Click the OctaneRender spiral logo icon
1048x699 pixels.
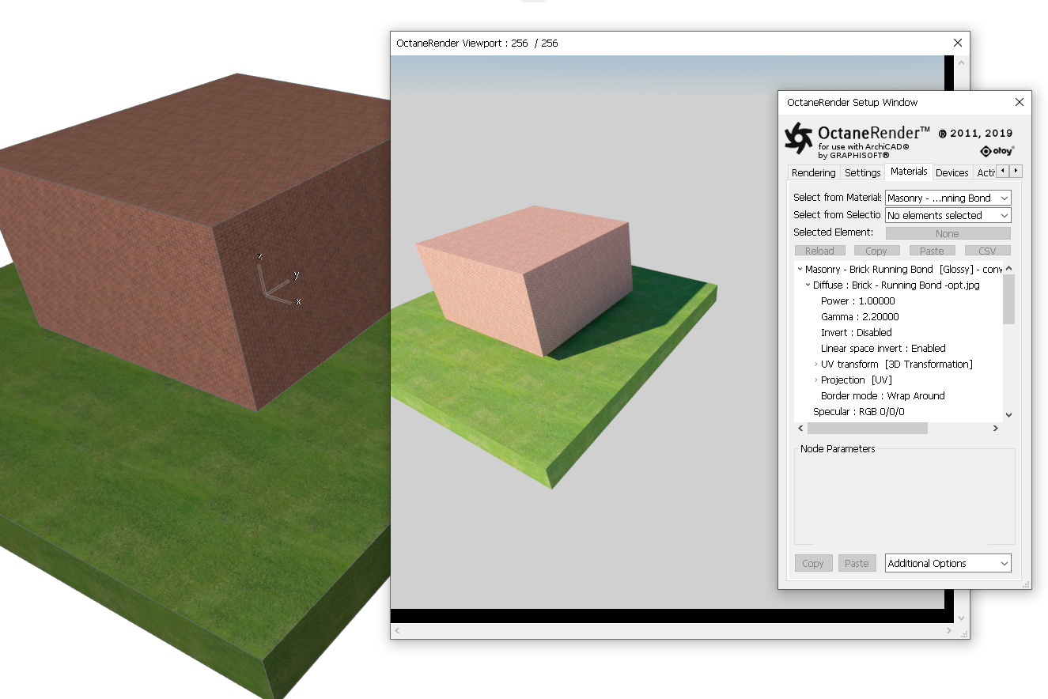pyautogui.click(x=798, y=138)
